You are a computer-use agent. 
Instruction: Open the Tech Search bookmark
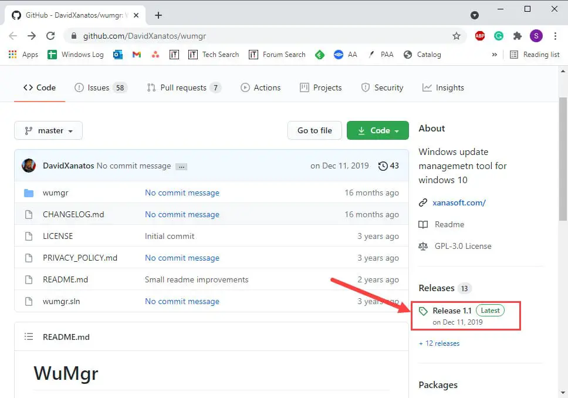pyautogui.click(x=214, y=55)
